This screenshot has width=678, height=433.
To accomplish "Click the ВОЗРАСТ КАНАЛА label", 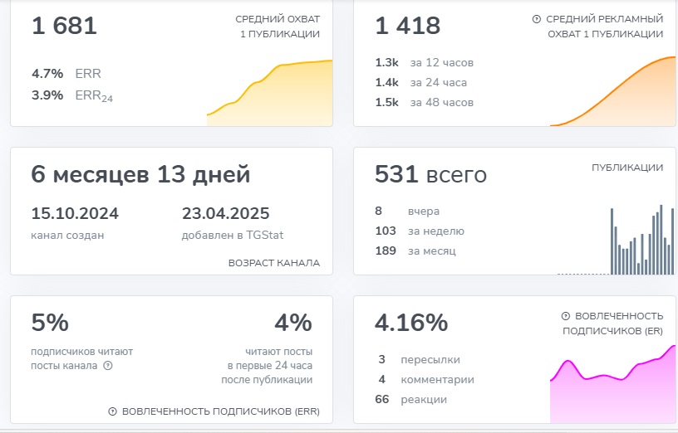I will click(x=274, y=263).
